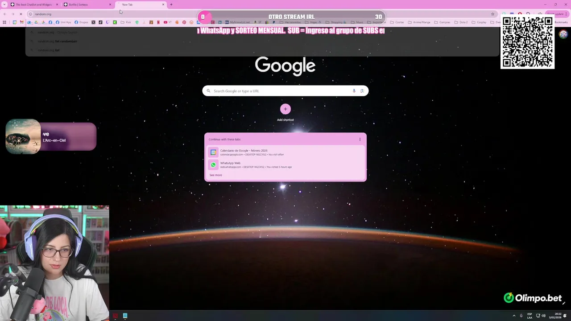Open the Google account avatar
Image resolution: width=571 pixels, height=321 pixels.
click(563, 34)
